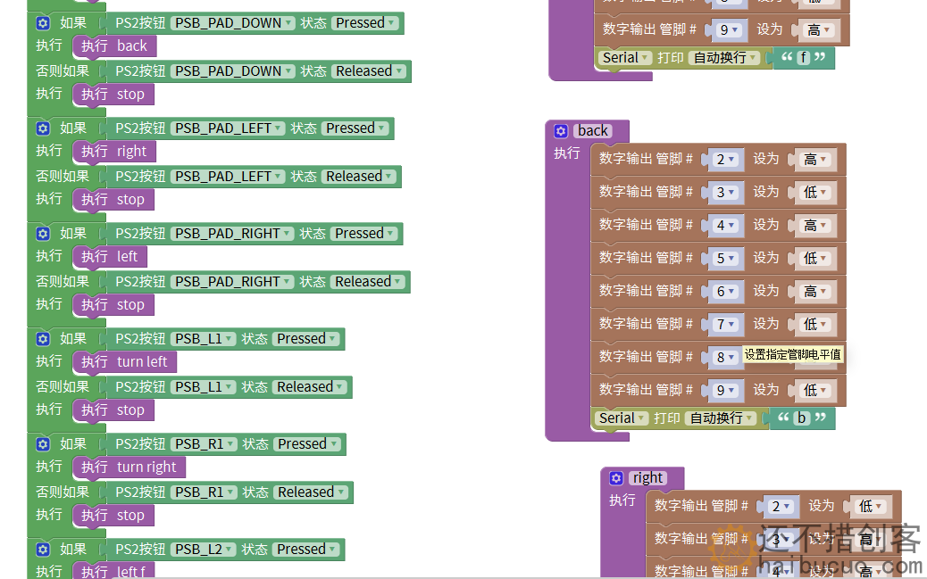Open Pressed state dropdown for PSB_L2
The height and width of the screenshot is (579, 927).
(x=306, y=549)
